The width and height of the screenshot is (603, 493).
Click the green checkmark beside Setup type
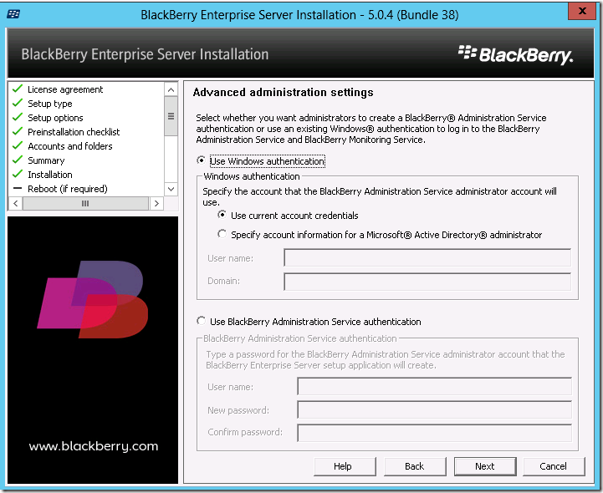(x=18, y=103)
